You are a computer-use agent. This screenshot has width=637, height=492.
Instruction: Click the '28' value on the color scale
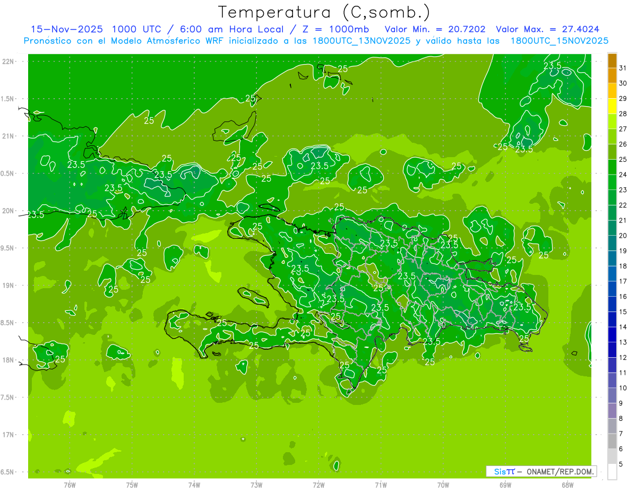tap(623, 114)
